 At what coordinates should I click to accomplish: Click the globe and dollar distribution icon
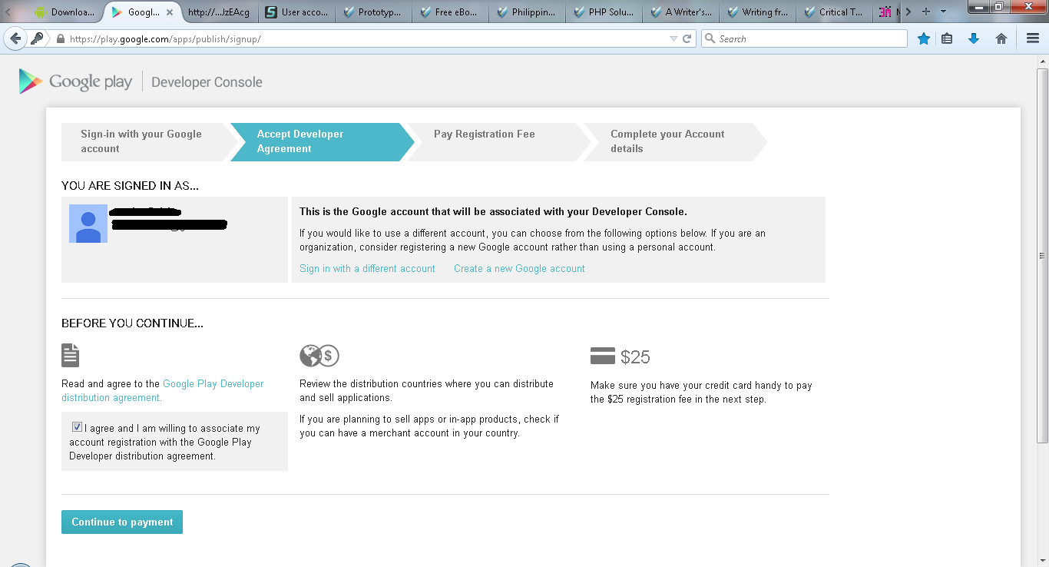(319, 356)
